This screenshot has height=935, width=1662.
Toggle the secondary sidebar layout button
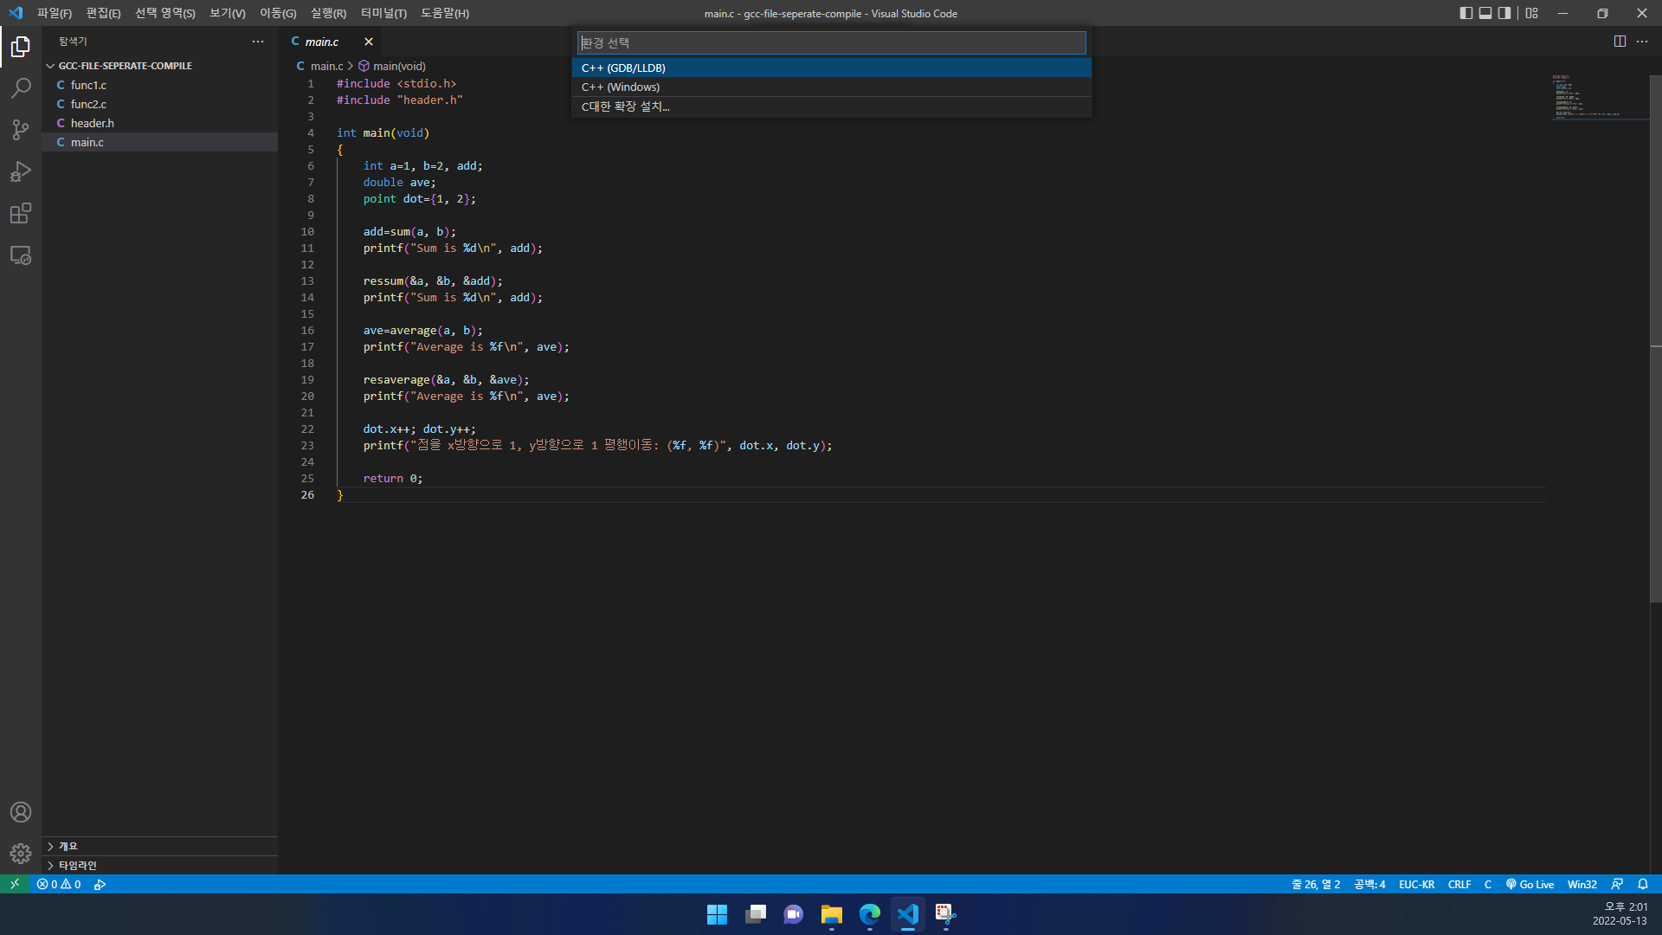tap(1504, 13)
